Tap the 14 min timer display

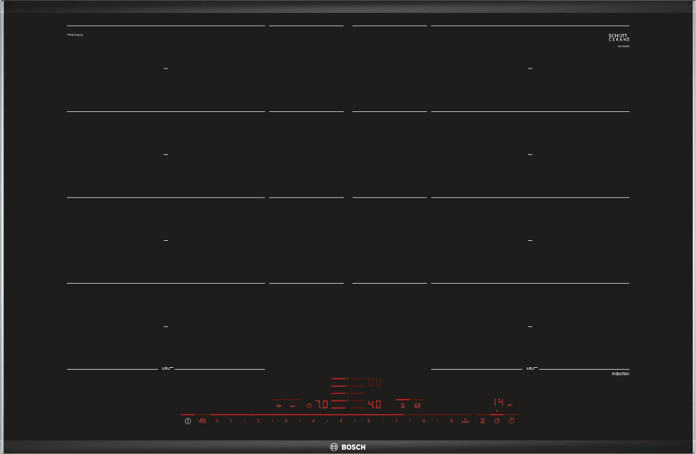[499, 402]
